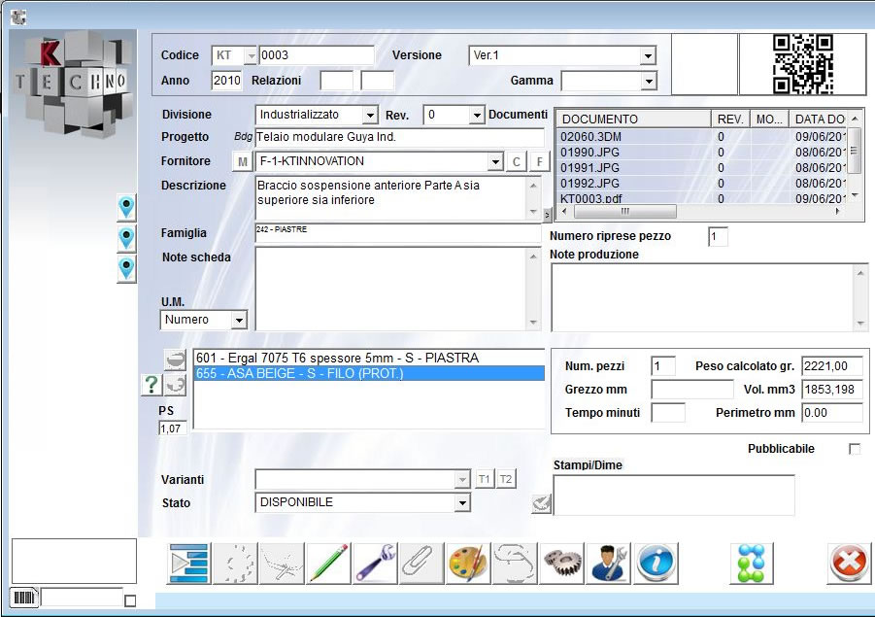Open the Fornitore dropdown arrow
Screen dimensions: 875x617
tap(495, 162)
